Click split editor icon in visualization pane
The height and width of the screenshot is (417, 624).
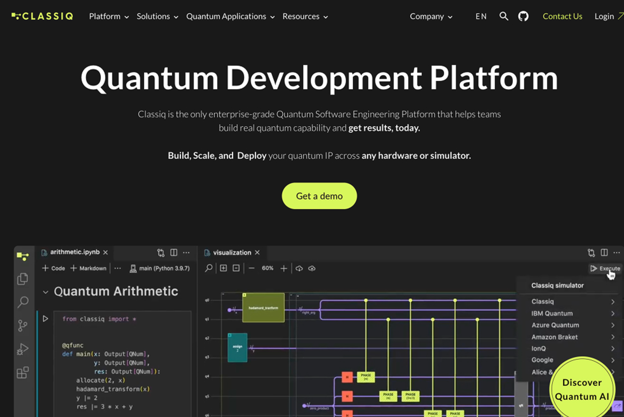pyautogui.click(x=604, y=252)
